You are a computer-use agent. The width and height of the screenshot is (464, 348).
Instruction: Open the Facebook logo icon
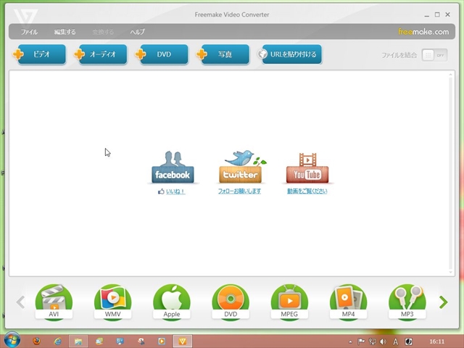pyautogui.click(x=173, y=167)
